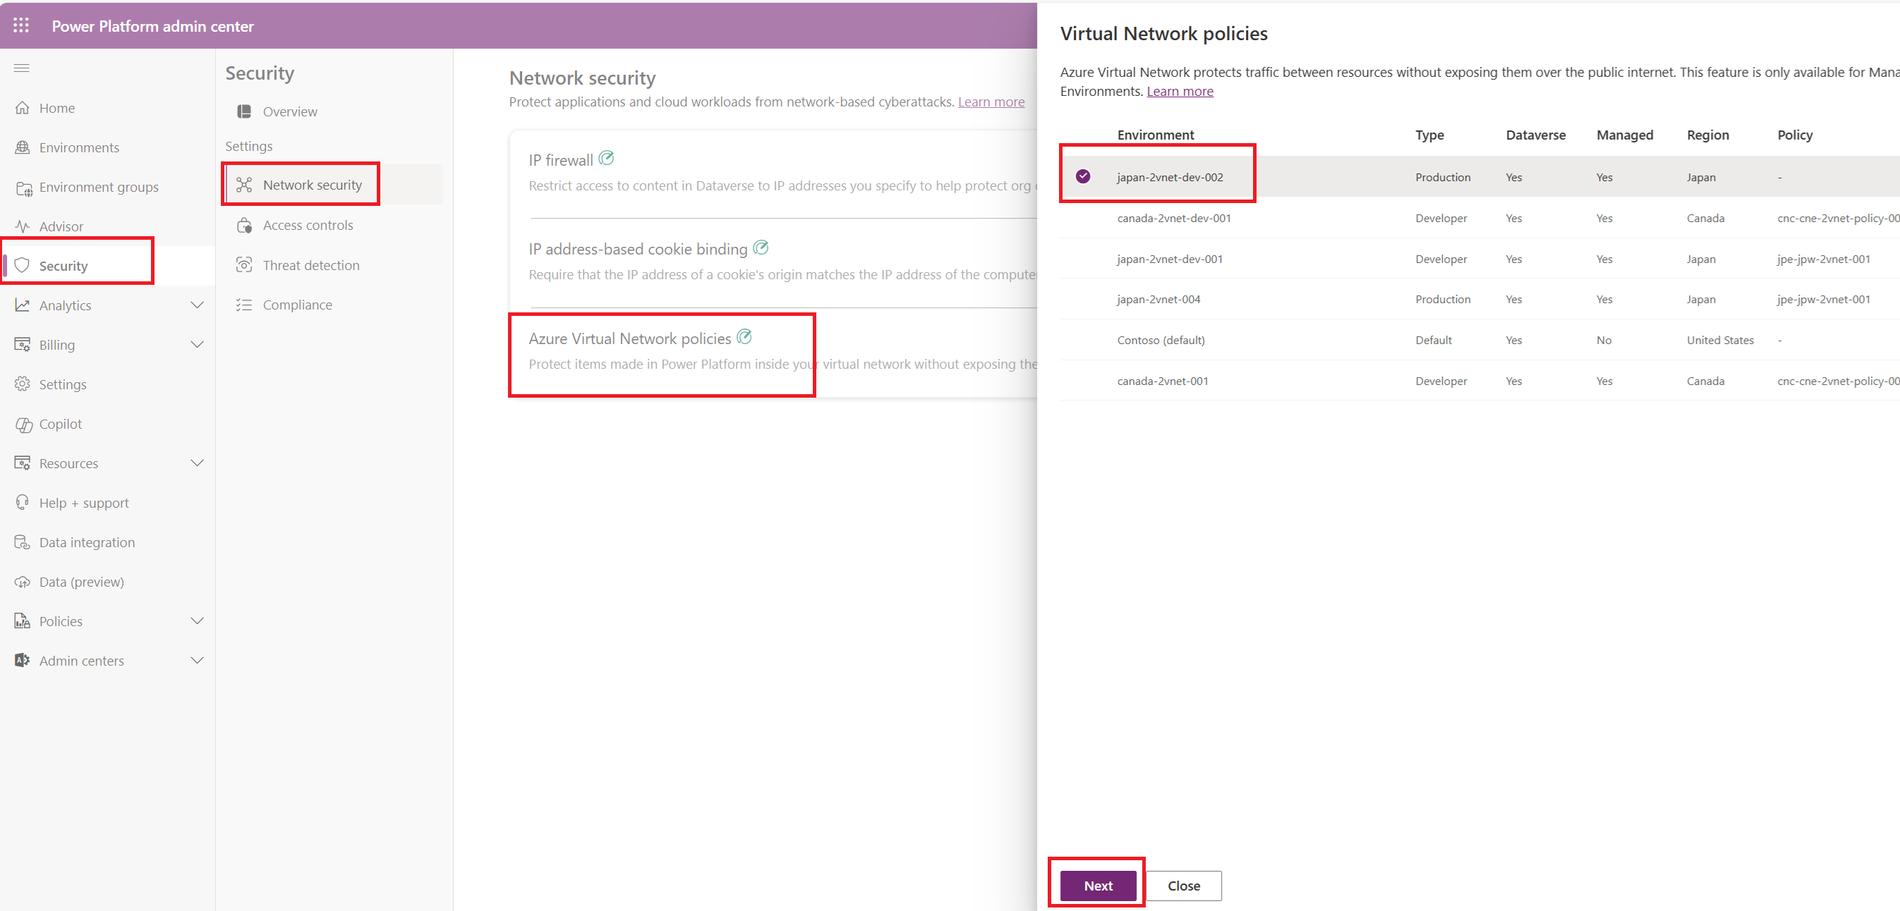
Task: Open the Compliance settings page
Action: pyautogui.click(x=297, y=305)
